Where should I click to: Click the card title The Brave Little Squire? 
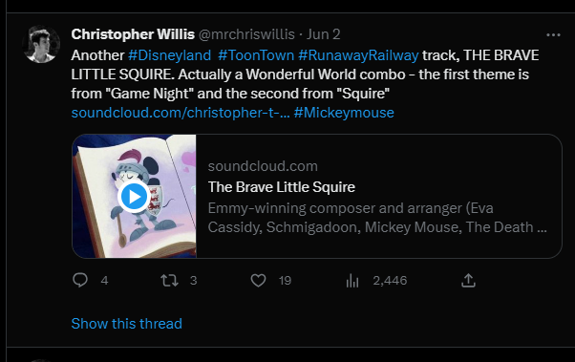point(282,187)
